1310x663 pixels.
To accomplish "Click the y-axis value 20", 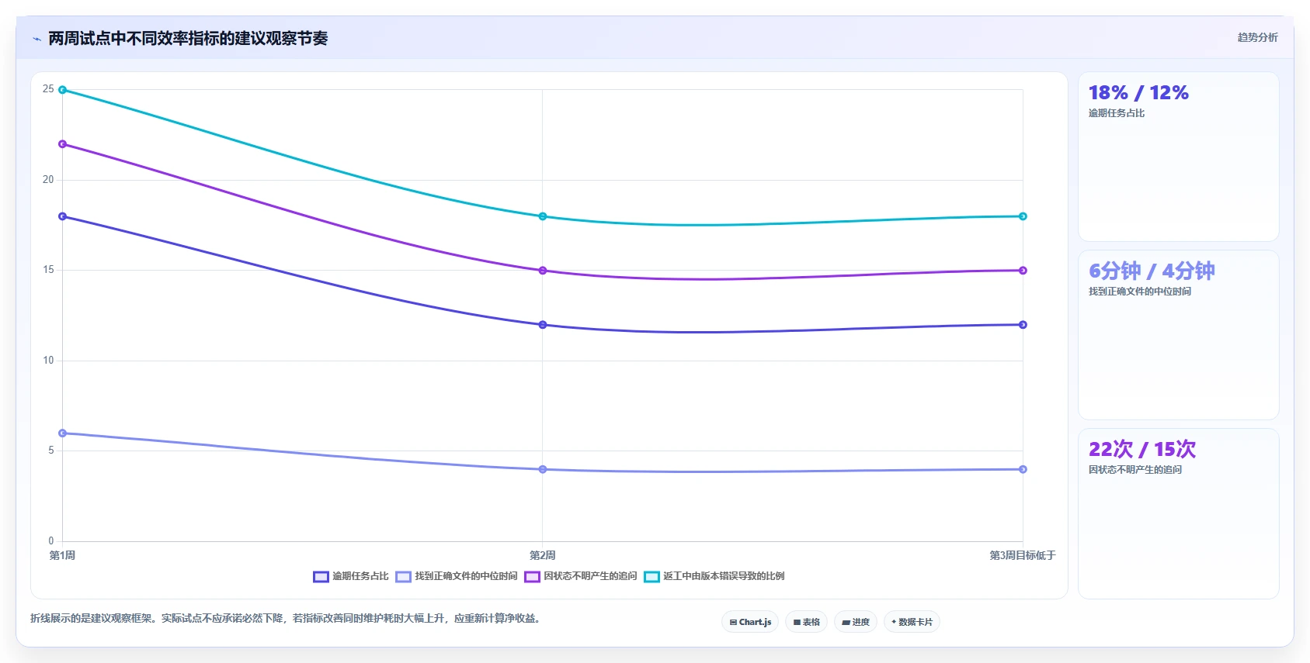I will pyautogui.click(x=48, y=180).
